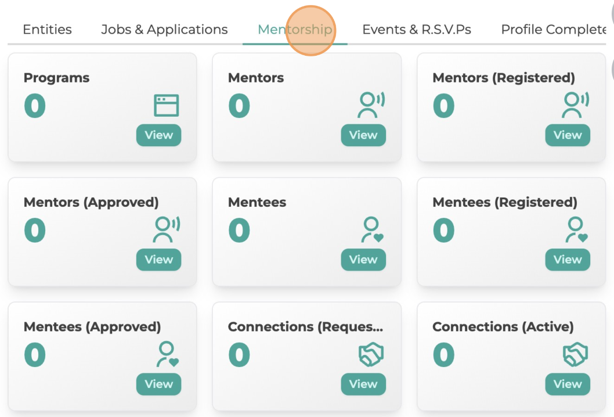
Task: Open the Jobs & Applications tab
Action: (164, 30)
